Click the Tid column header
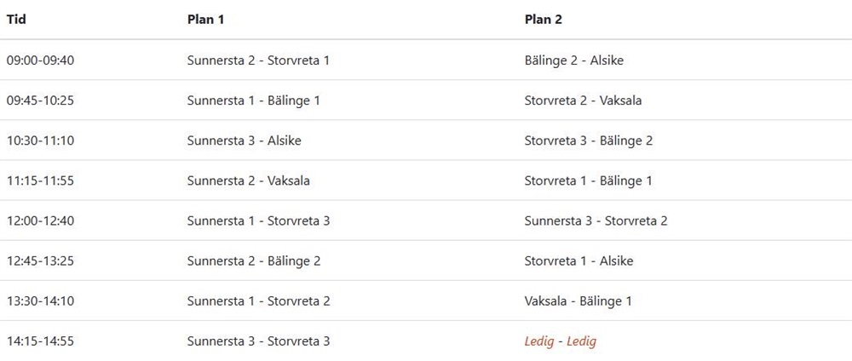This screenshot has width=852, height=361. click(16, 20)
